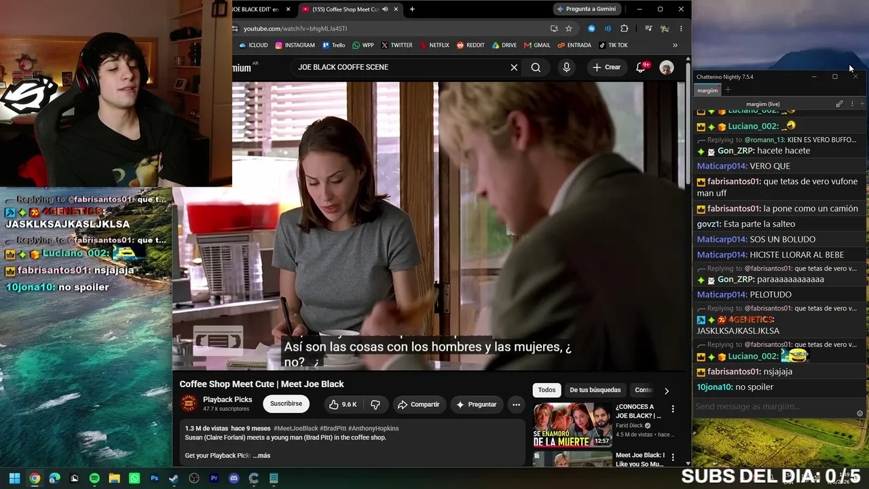Open Discord from the taskbar
This screenshot has width=869, height=489.
pos(234,478)
